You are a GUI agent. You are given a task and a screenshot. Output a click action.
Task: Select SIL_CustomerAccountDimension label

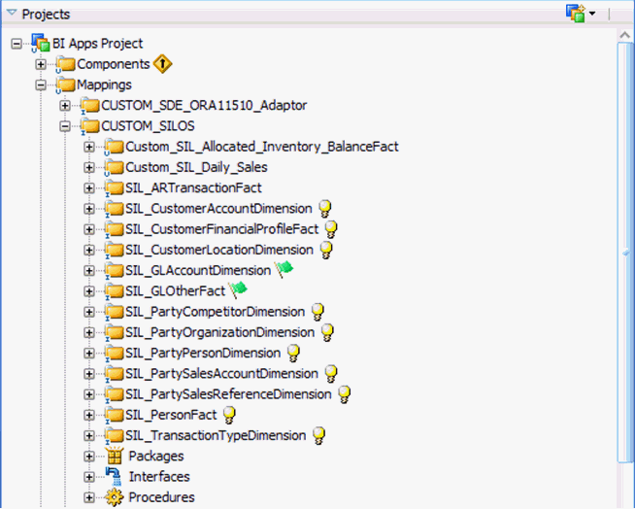click(x=218, y=209)
